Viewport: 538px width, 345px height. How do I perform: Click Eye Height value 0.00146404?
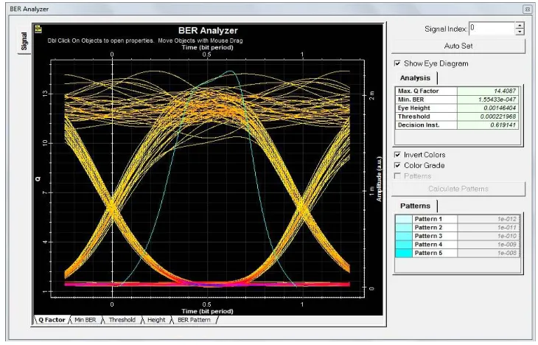[488, 108]
